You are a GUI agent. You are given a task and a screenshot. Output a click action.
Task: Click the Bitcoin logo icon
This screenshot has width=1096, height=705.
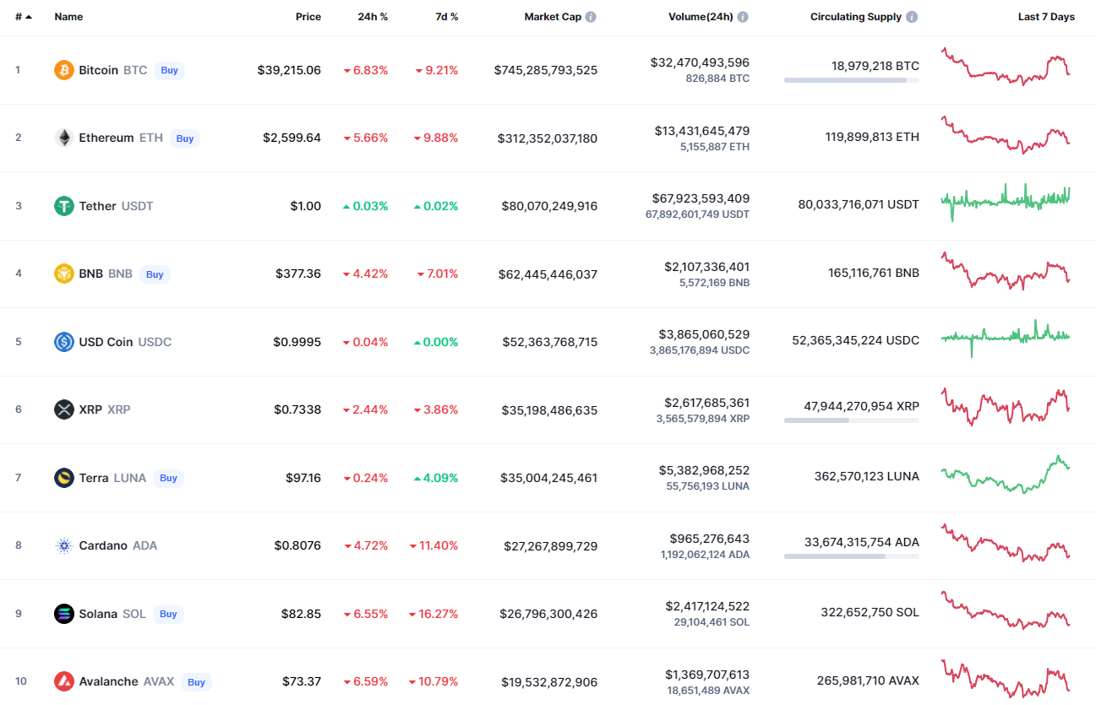(64, 70)
